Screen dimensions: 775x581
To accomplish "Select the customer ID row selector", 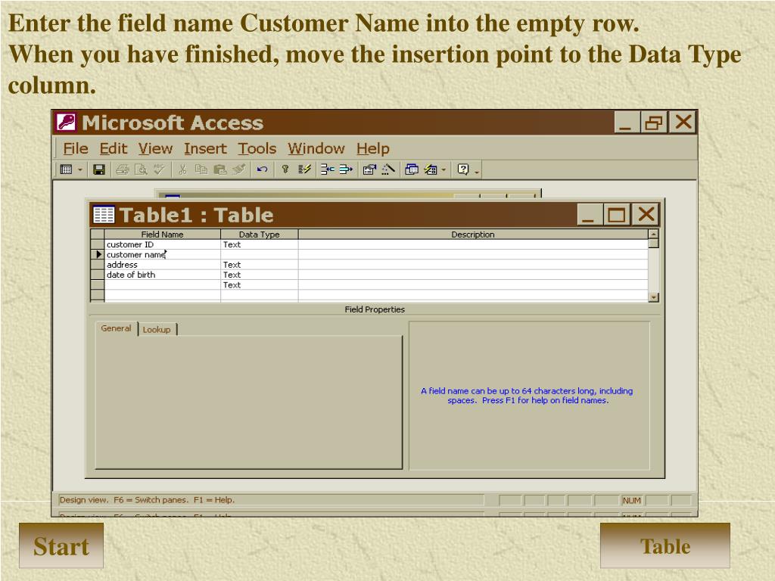I will pyautogui.click(x=98, y=244).
